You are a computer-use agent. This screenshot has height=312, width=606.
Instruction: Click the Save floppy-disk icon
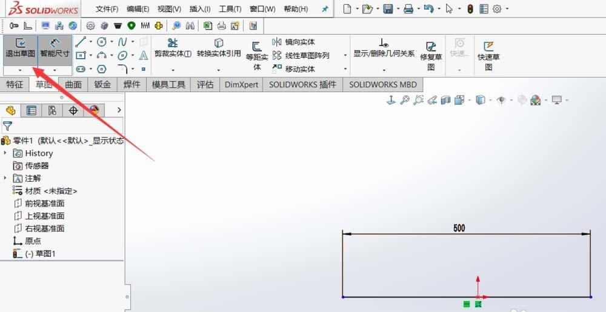(x=388, y=9)
